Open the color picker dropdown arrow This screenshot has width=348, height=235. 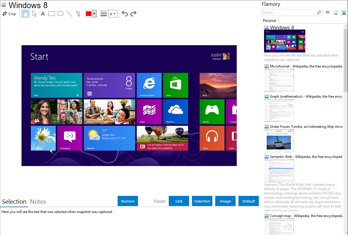[94, 14]
